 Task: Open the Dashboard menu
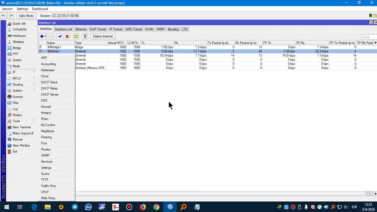tap(40, 9)
